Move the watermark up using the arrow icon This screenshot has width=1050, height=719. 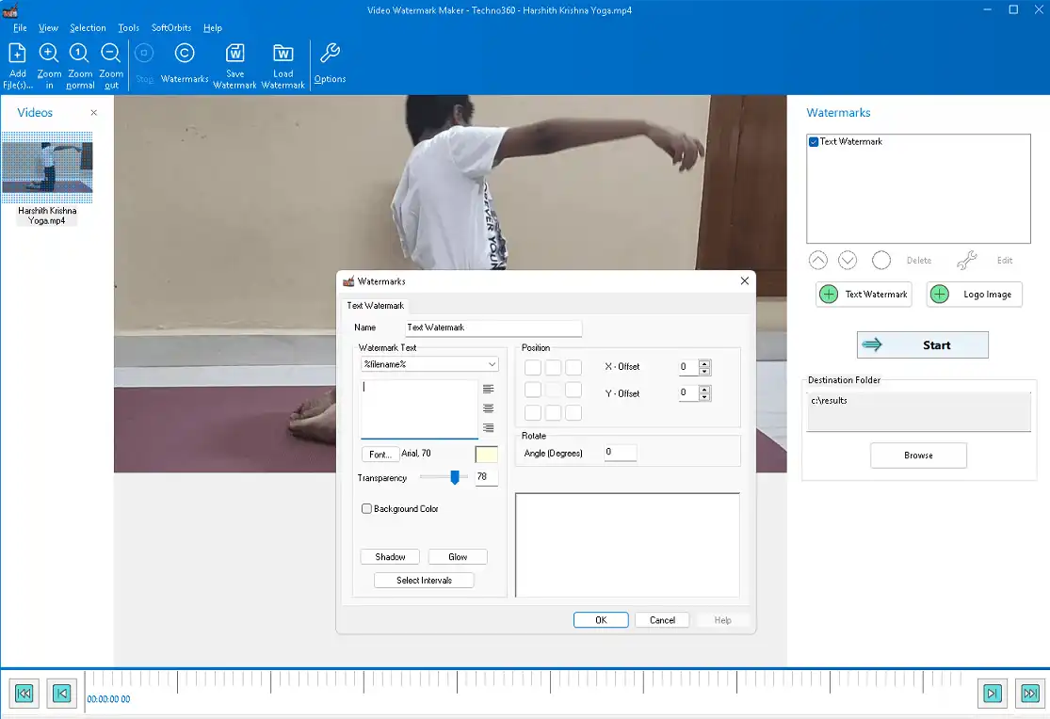[x=817, y=260]
